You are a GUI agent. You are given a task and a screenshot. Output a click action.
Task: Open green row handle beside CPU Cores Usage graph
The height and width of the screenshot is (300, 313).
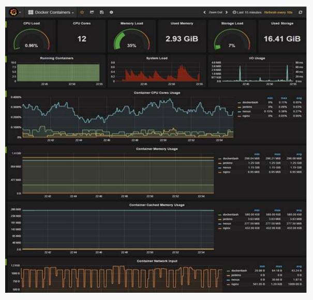(6, 94)
